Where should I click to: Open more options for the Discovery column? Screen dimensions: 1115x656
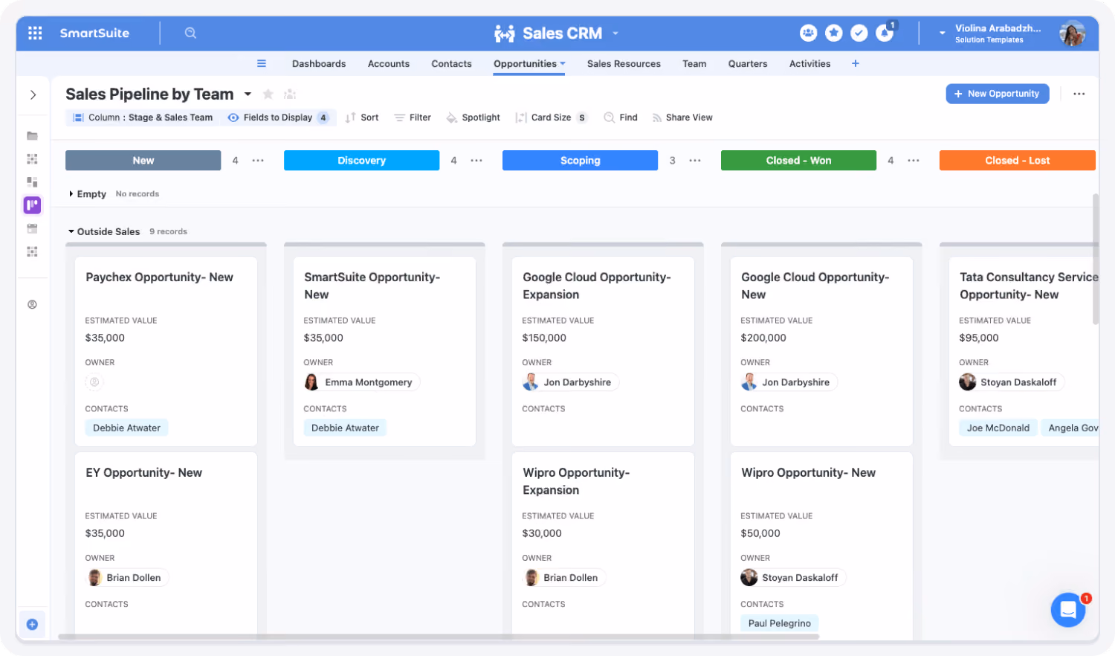[x=476, y=161]
